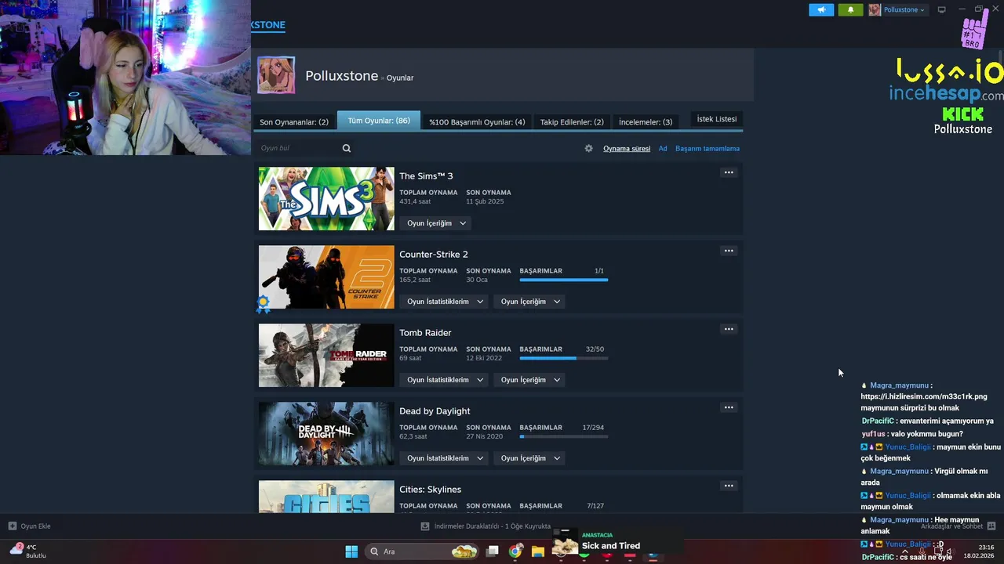This screenshot has width=1004, height=564.
Task: Open Counter-Strike 2 title link
Action: 434,254
